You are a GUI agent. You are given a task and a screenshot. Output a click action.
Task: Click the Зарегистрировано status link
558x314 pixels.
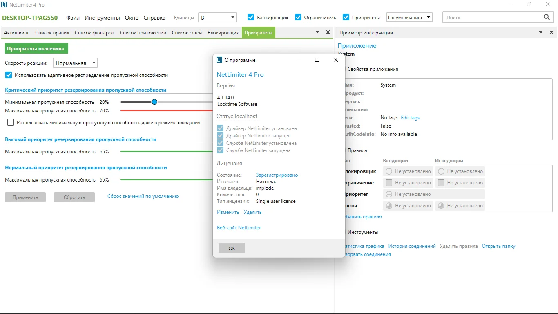point(277,175)
